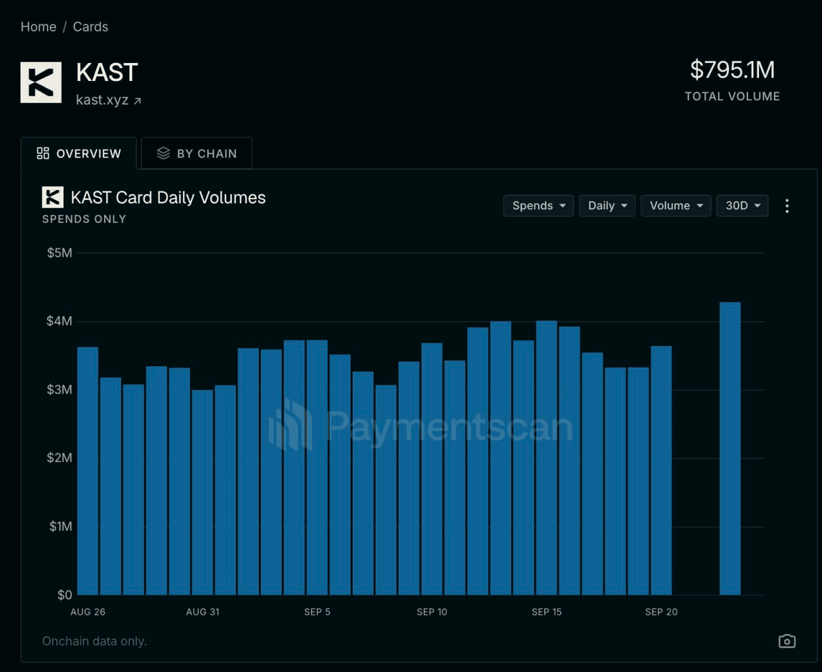This screenshot has width=822, height=672.
Task: Click the KAST Card Daily Volumes title
Action: [168, 197]
